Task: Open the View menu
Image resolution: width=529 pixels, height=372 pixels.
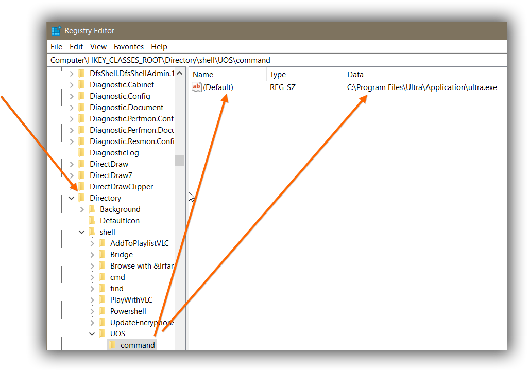Action: (x=98, y=47)
